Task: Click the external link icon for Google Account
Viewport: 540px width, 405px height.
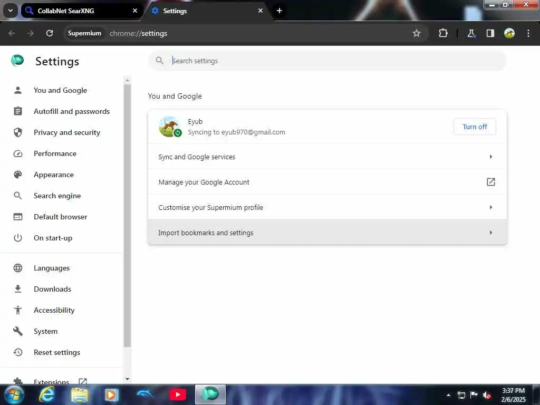Action: coord(491,182)
